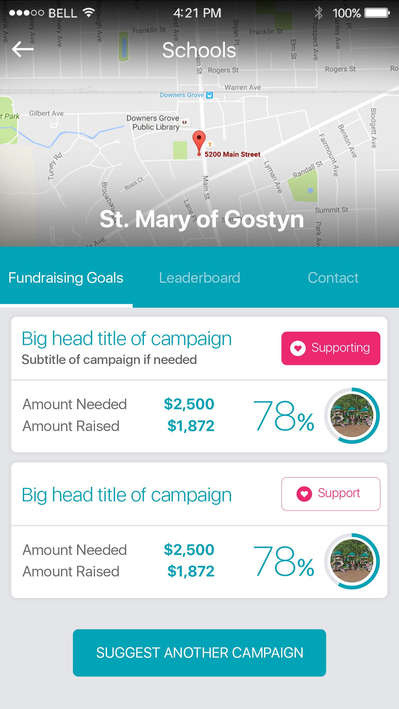Click the heart icon in Supporting button

298,348
